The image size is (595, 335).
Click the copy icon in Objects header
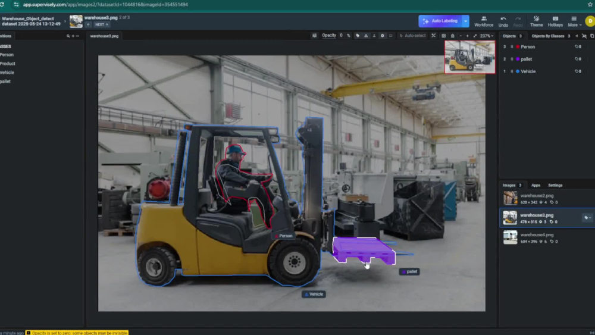coord(592,36)
